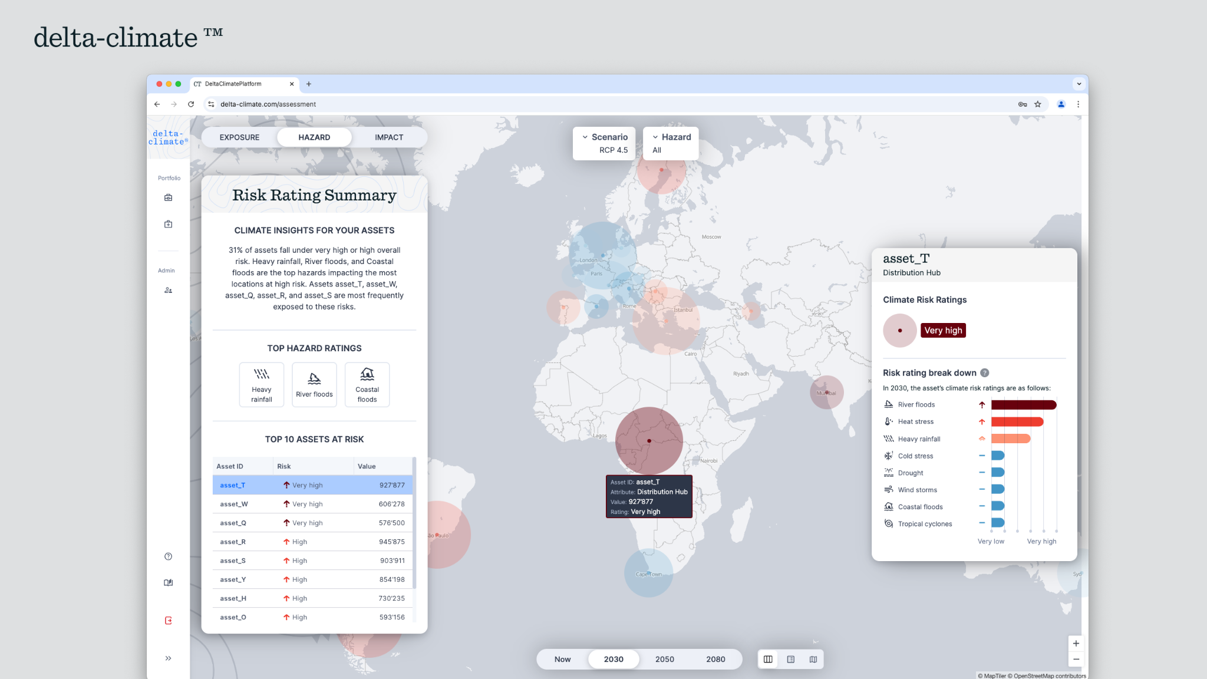Switch to full map view icon
This screenshot has height=679, width=1207.
(813, 659)
